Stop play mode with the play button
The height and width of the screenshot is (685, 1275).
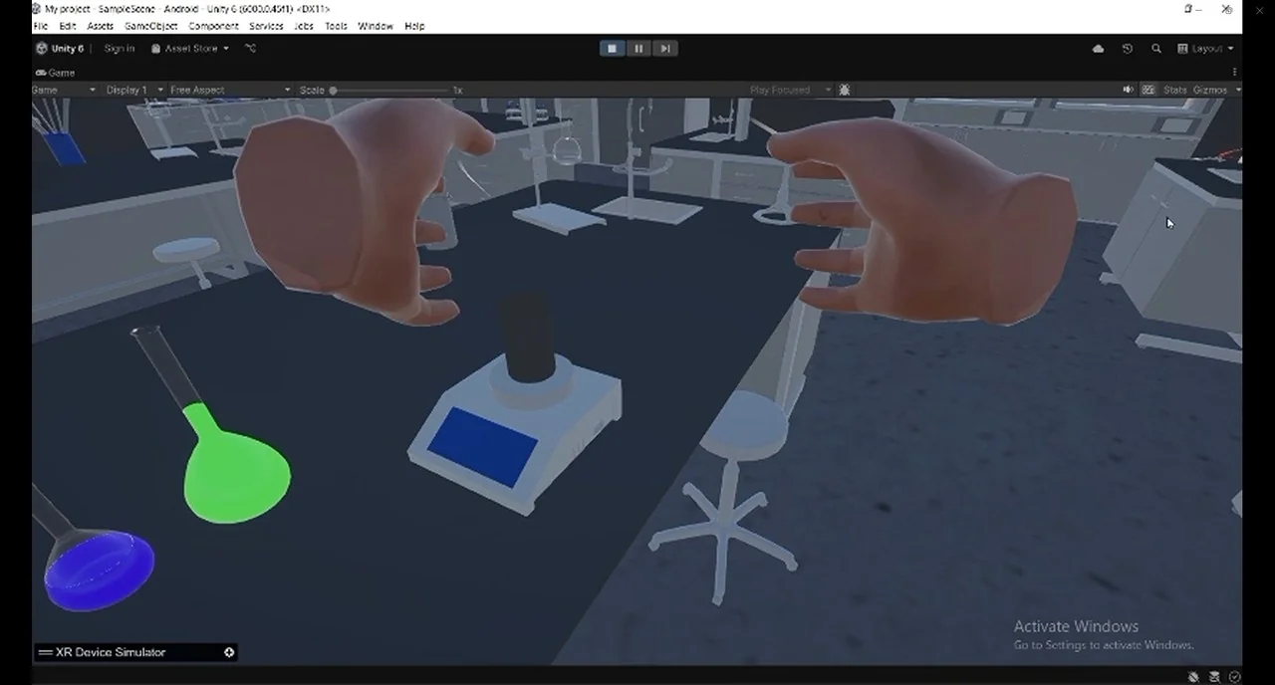pos(612,48)
